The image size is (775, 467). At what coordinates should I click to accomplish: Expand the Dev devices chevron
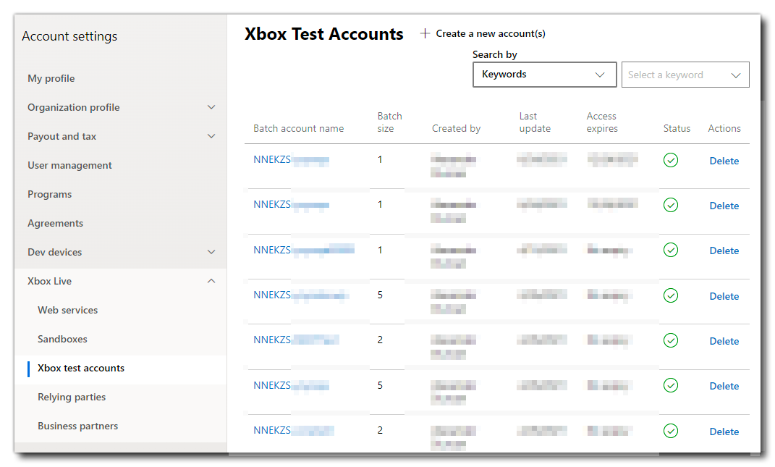click(x=211, y=252)
